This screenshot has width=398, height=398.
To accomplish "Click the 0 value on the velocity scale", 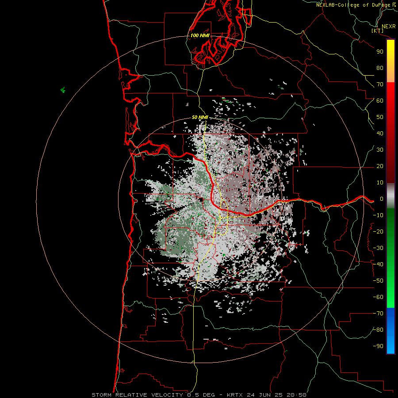I will coord(382,199).
